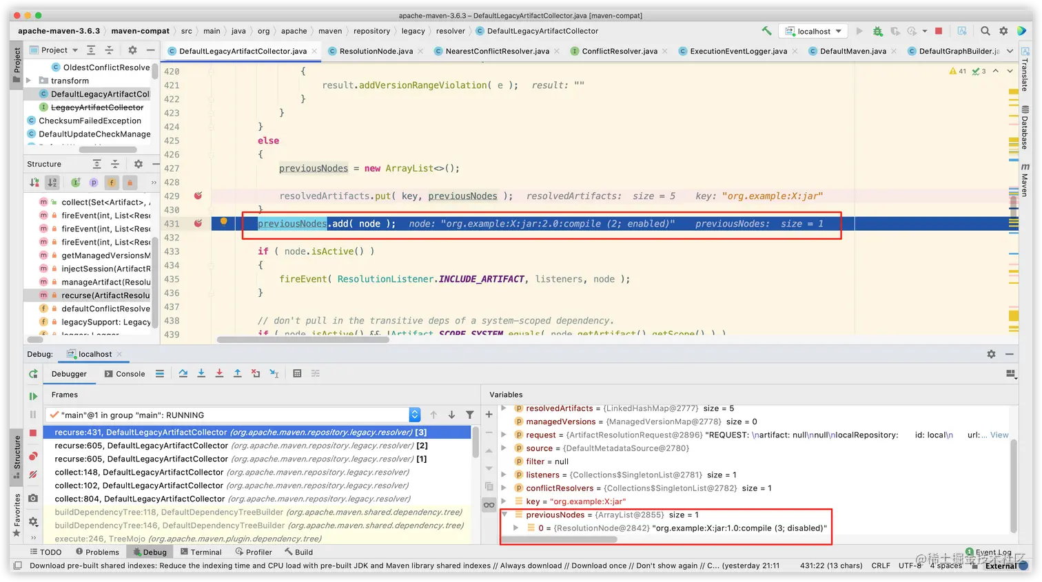Open Structure panel settings gear
Viewport: 1042px width, 582px height.
138,164
